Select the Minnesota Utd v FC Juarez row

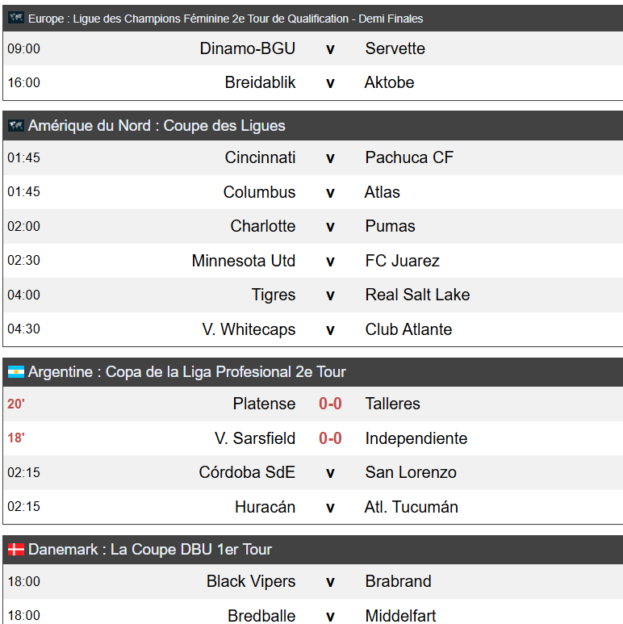[x=312, y=261]
